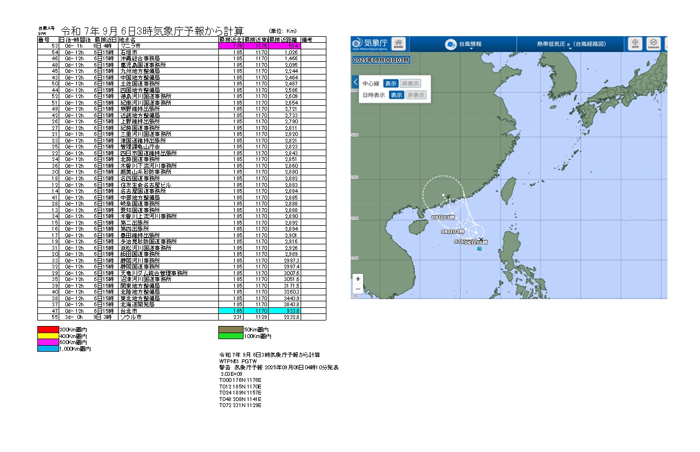This screenshot has width=700, height=452.
Task: Enable 日時表示 with the 表示 button
Action: (396, 95)
